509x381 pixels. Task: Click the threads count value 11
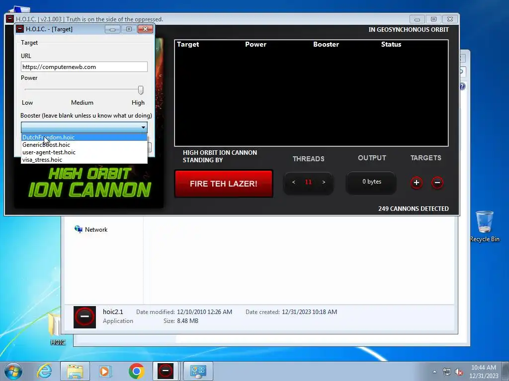[x=308, y=182]
